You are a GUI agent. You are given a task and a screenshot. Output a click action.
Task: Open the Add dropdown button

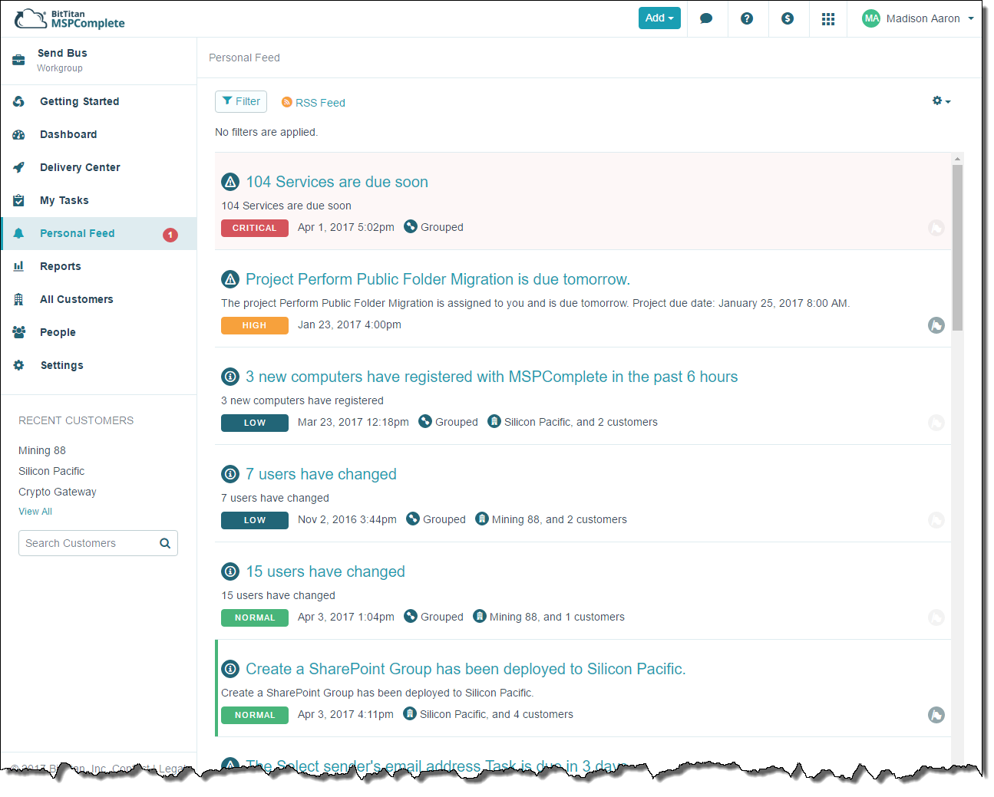[x=659, y=18]
